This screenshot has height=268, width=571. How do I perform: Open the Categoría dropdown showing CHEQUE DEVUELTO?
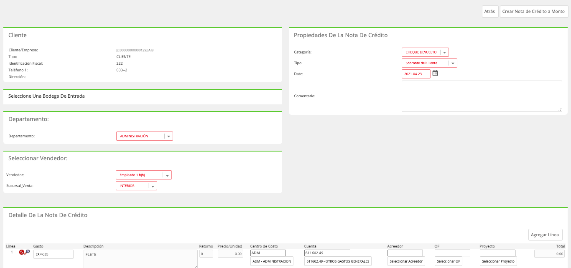point(425,52)
